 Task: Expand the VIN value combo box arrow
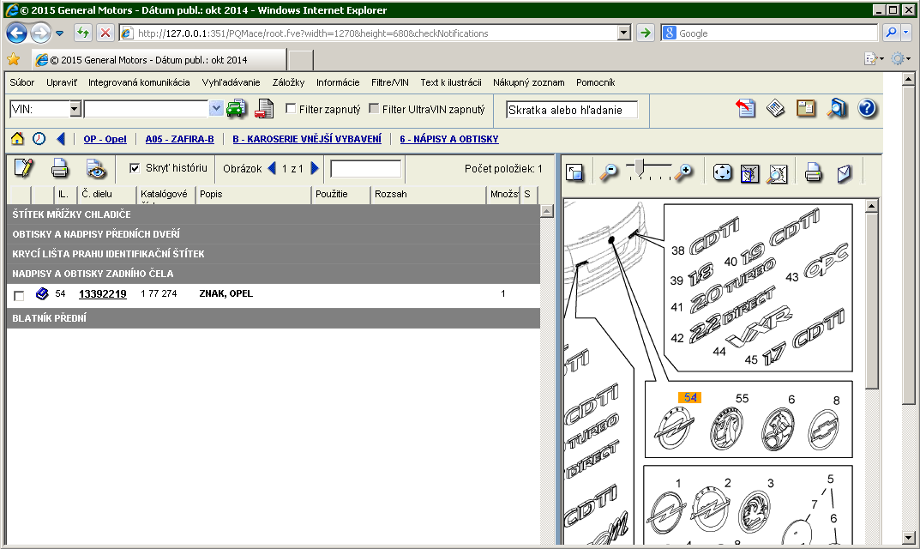[216, 109]
